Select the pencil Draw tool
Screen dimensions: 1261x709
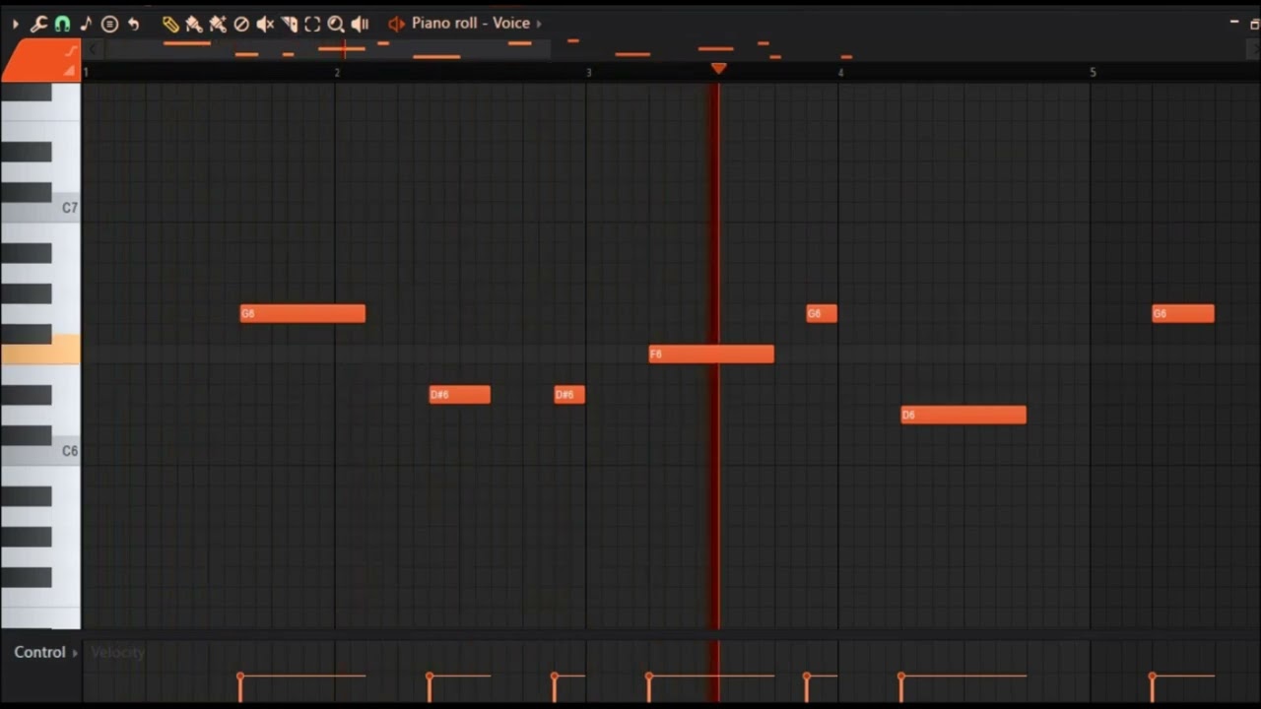click(170, 24)
